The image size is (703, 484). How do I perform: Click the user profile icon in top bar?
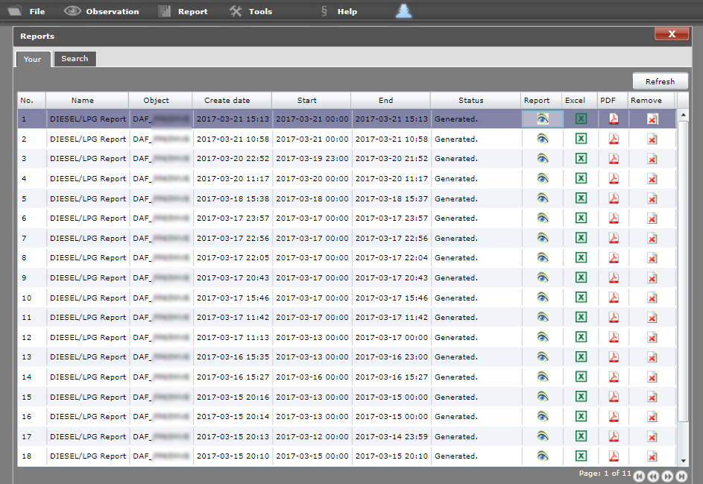pos(403,10)
